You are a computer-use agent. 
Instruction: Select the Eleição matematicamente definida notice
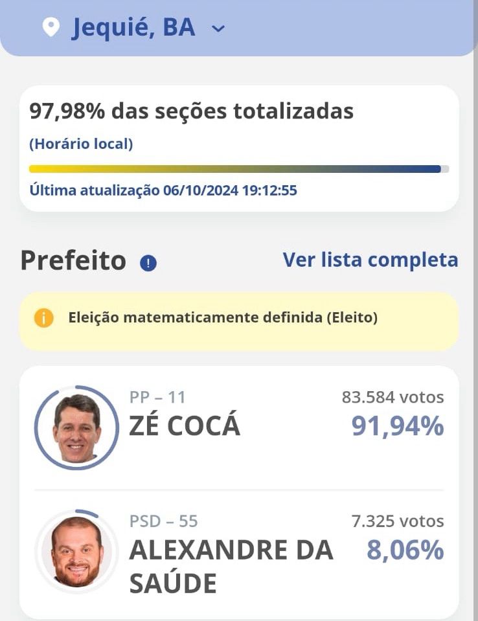point(239,321)
